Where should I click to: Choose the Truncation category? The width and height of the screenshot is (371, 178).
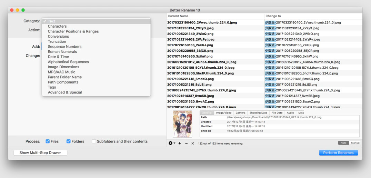[x=96, y=41]
